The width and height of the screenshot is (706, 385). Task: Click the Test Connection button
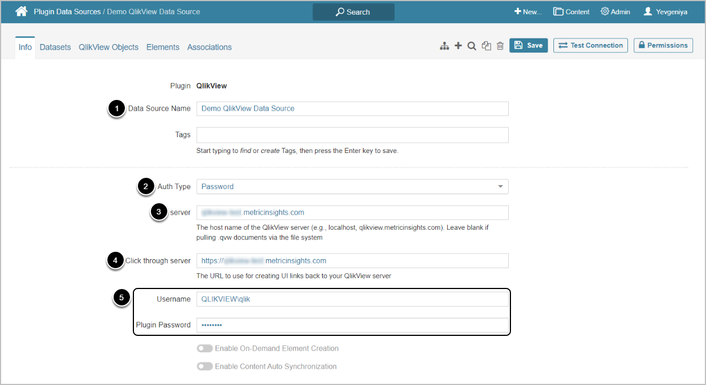(591, 46)
